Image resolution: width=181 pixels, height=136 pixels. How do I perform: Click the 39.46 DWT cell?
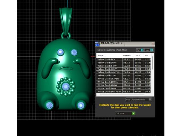coord(139,88)
